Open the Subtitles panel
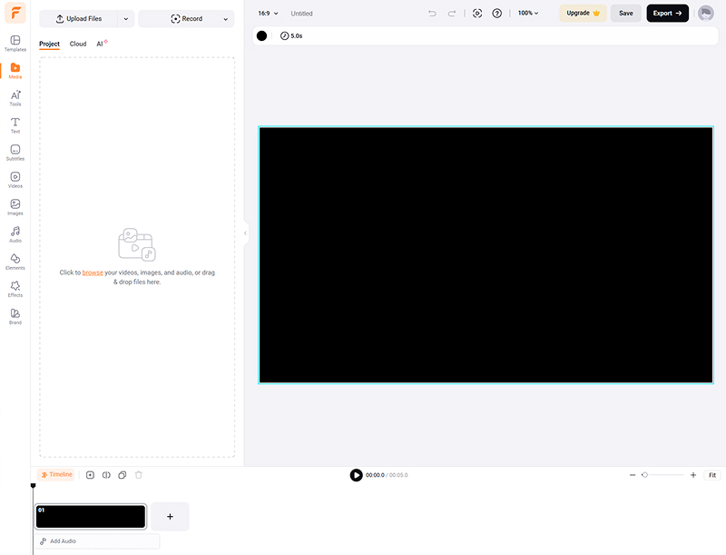 15,152
